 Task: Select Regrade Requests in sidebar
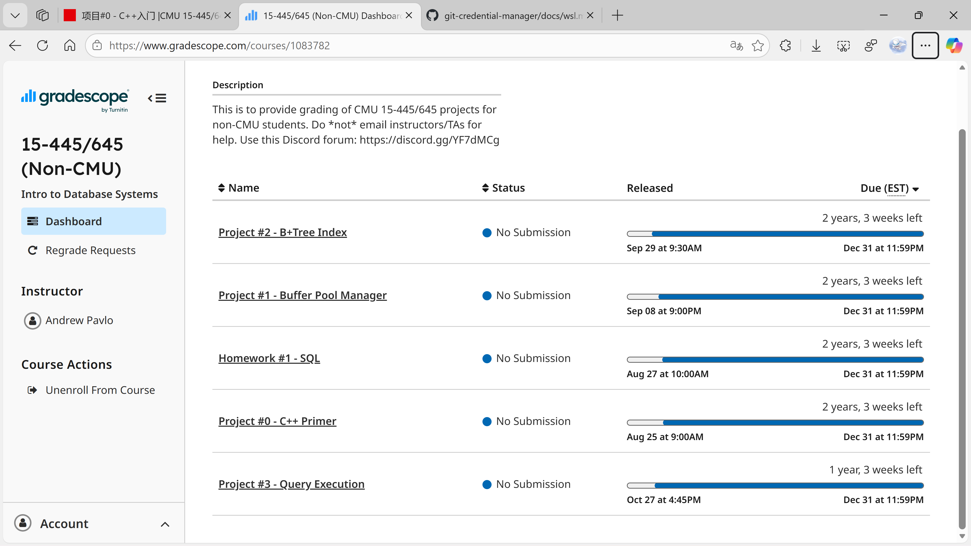[91, 251]
